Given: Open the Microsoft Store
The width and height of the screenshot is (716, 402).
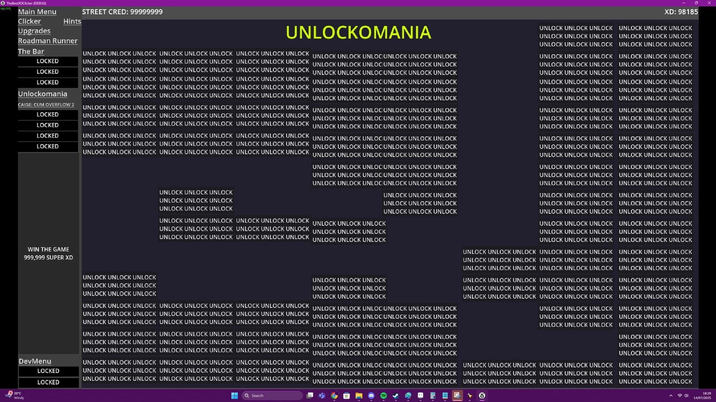Looking at the screenshot, I should pyautogui.click(x=346, y=396).
